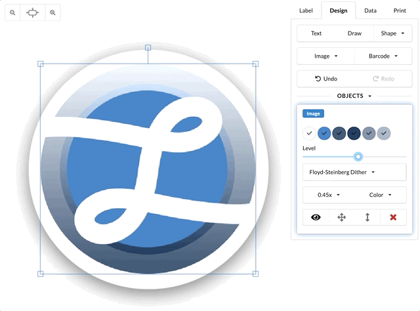
Task: Open the 0.45x scale dropdown
Action: pyautogui.click(x=329, y=195)
